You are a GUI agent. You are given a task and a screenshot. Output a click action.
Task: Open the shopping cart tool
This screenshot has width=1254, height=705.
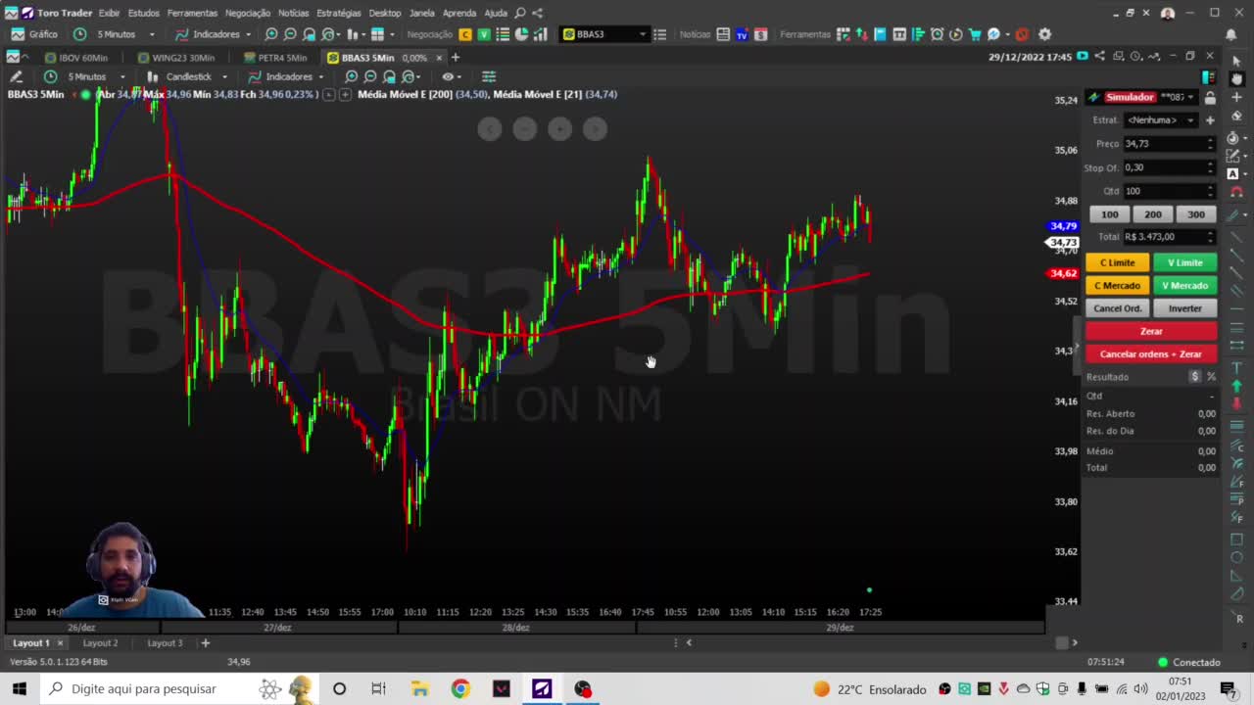coord(975,34)
